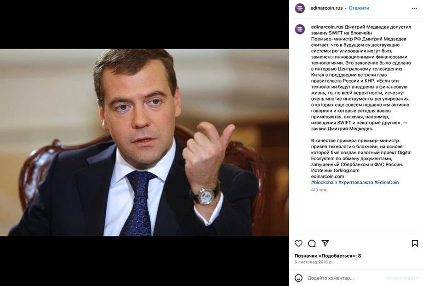Image resolution: width=423 pixels, height=286 pixels.
Task: Click edinarcoin.rus avatar beside caption
Action: click(x=300, y=29)
